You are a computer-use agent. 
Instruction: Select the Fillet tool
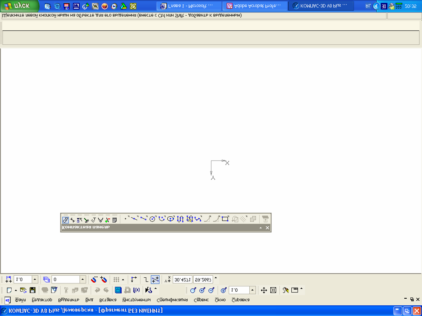tap(216, 219)
